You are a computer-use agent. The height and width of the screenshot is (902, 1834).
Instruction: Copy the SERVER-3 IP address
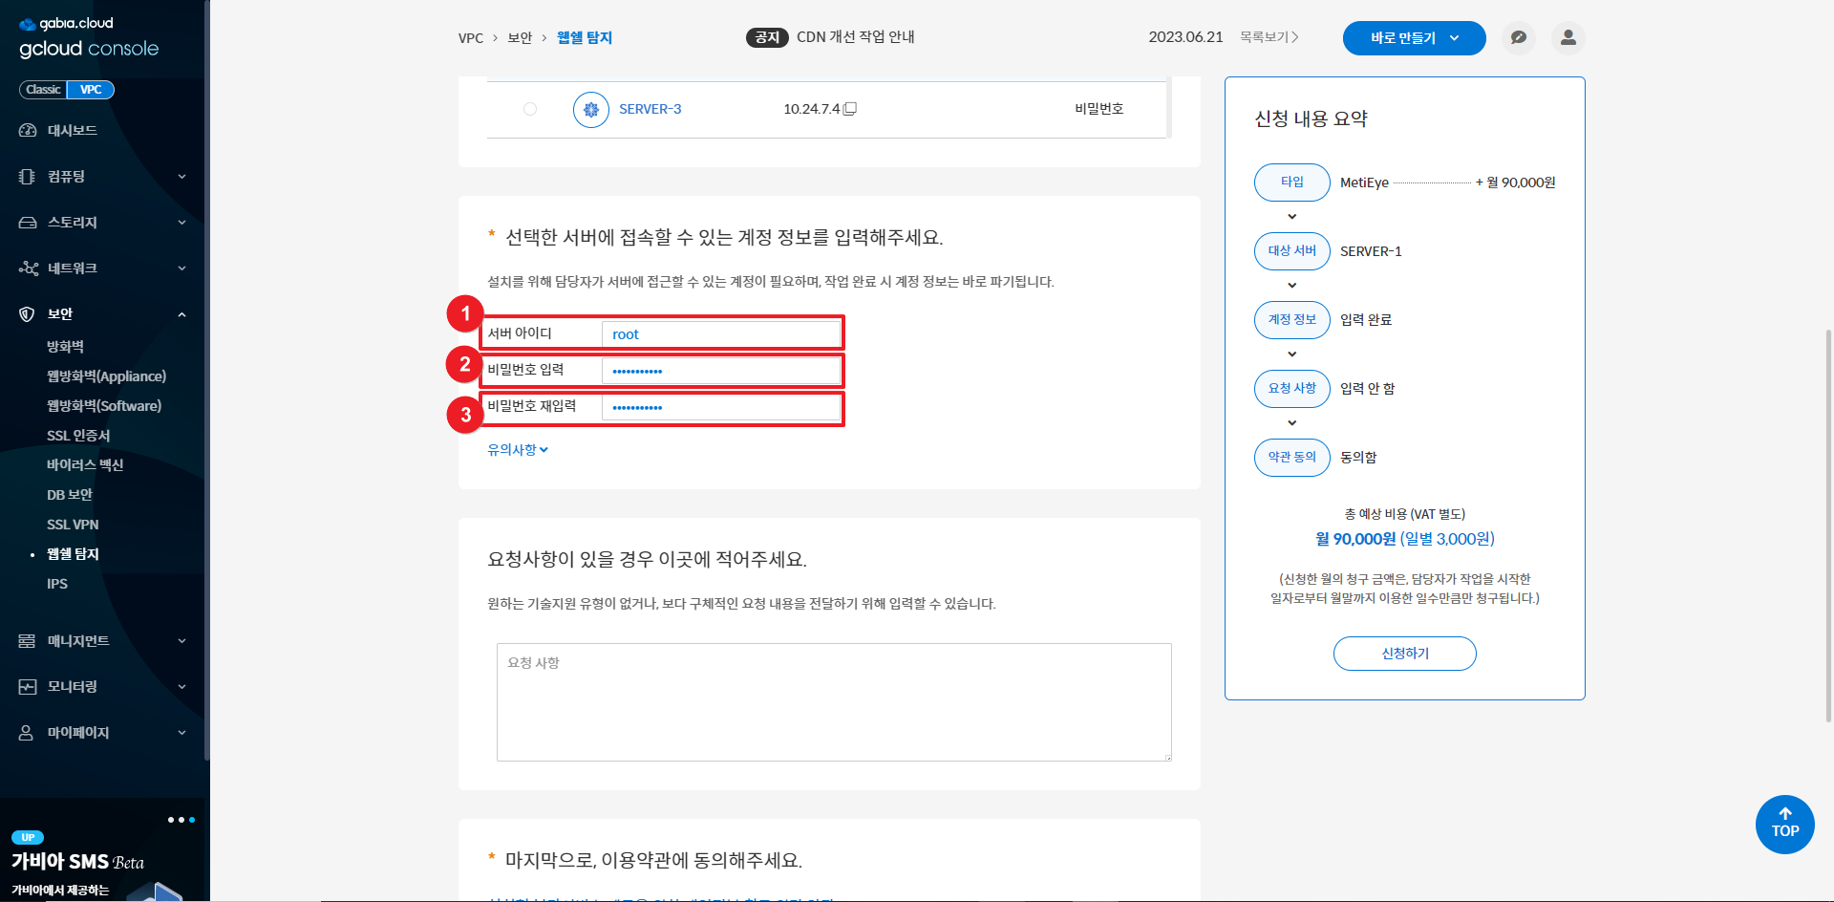[850, 109]
